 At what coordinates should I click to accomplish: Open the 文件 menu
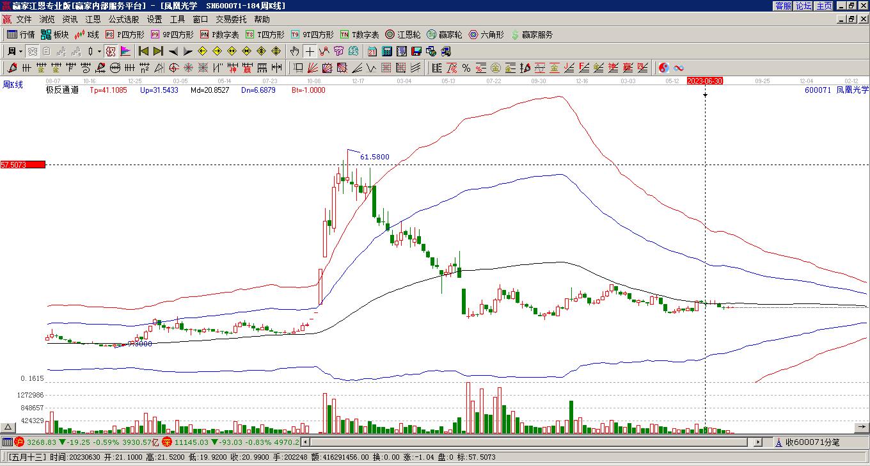click(24, 20)
